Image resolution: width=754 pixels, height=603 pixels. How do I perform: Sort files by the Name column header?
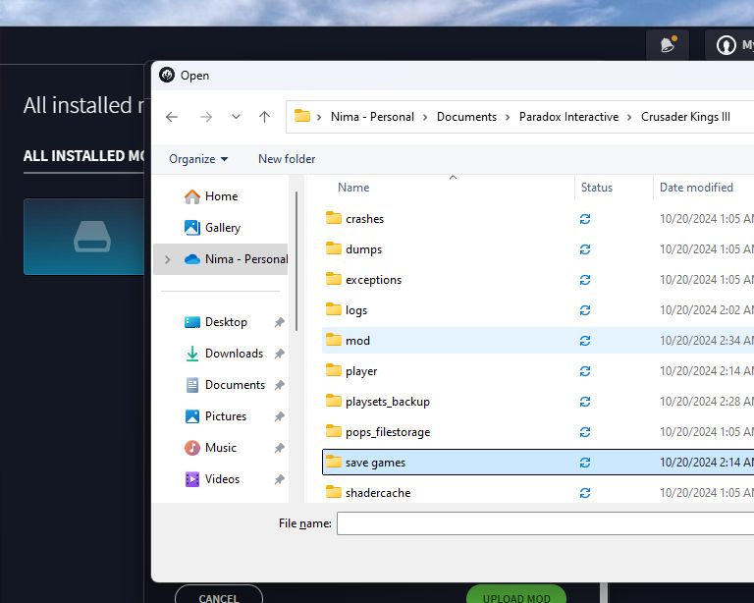(353, 188)
